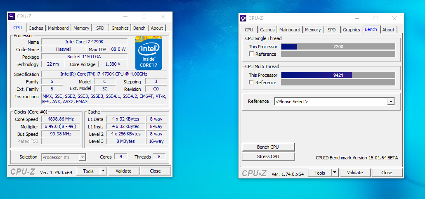Click the Technology value 22 nm

tap(53, 64)
